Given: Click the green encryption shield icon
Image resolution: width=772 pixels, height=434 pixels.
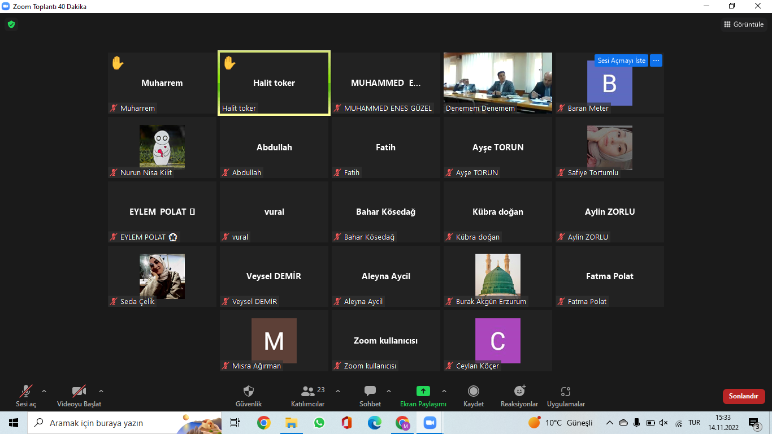Looking at the screenshot, I should tap(11, 24).
